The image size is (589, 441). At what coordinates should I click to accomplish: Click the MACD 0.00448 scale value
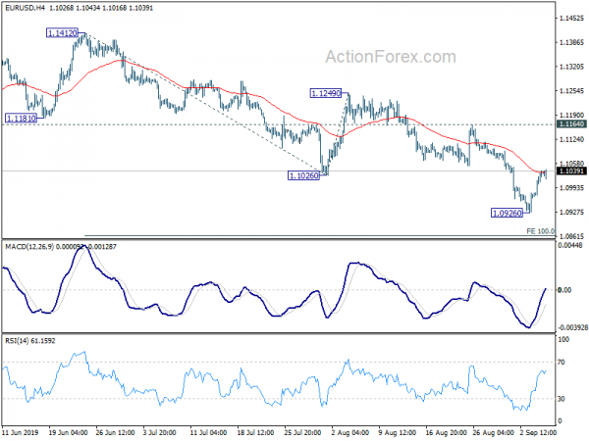pos(570,246)
